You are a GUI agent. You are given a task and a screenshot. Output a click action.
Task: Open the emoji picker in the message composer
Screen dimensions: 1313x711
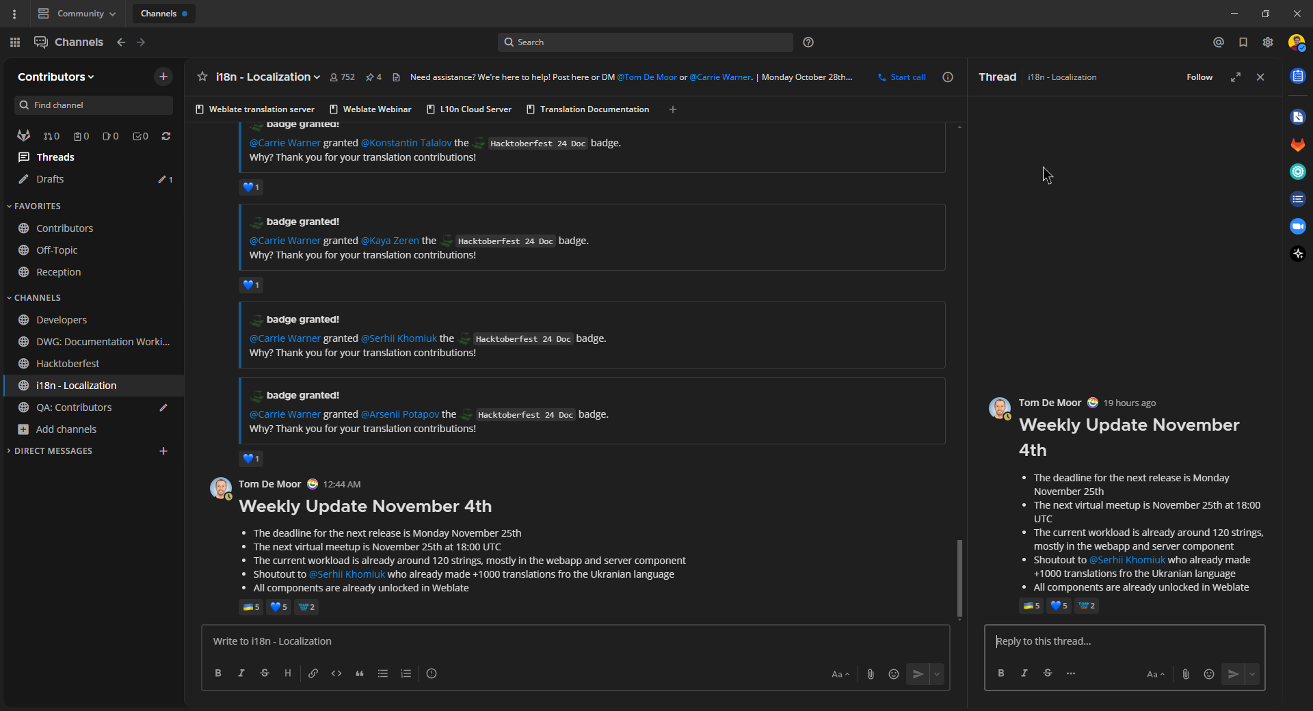coord(893,673)
